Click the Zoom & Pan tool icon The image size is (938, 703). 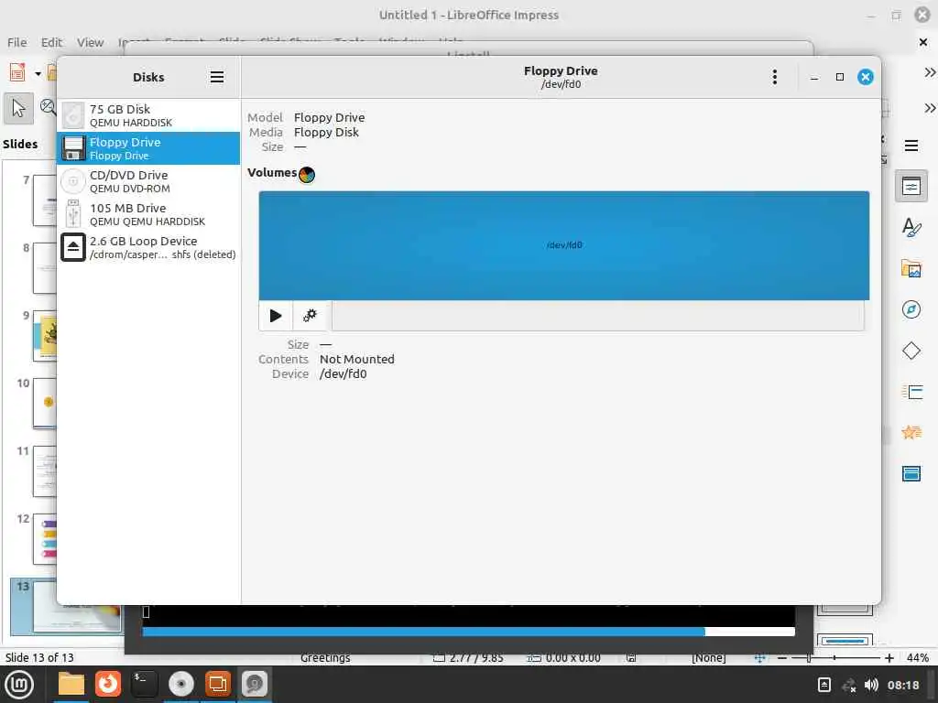(48, 108)
